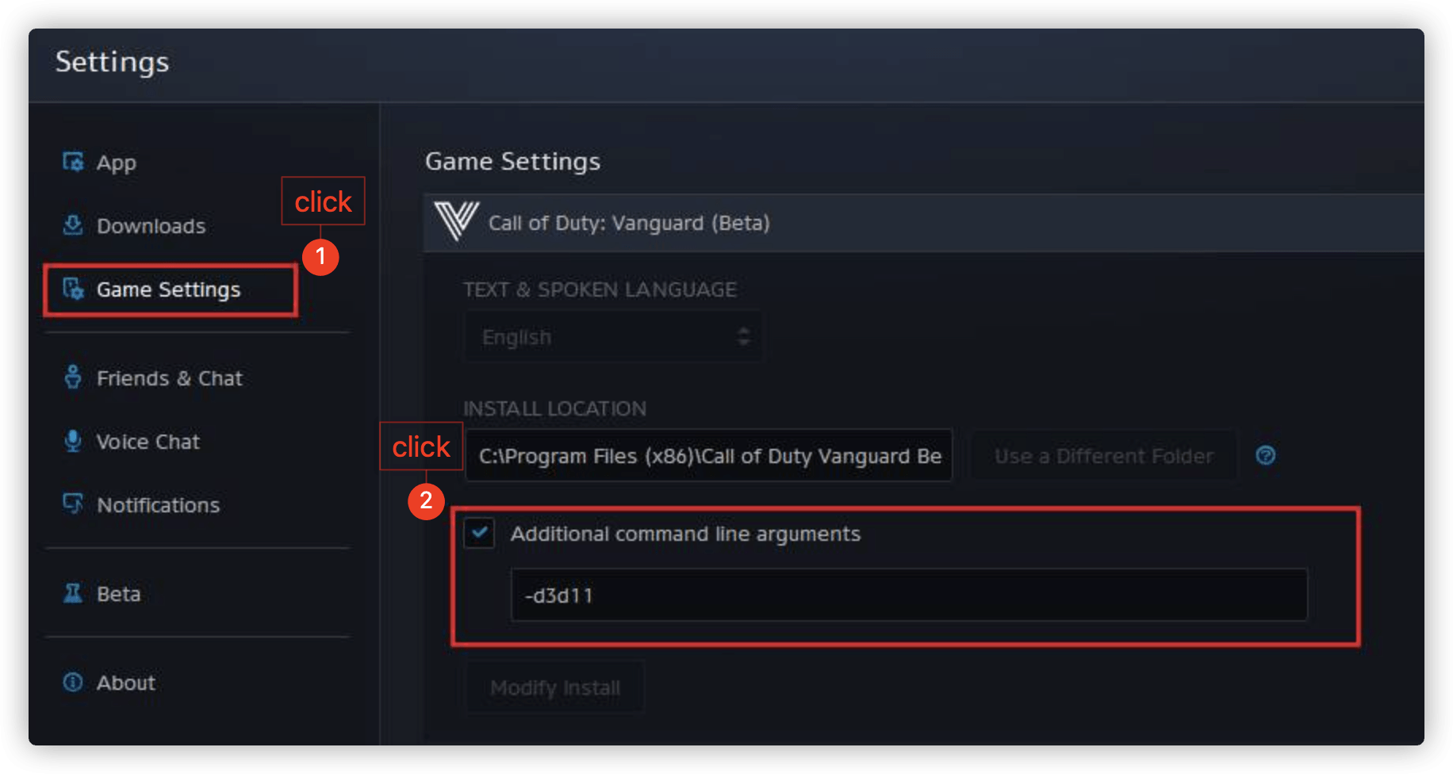
Task: Open the Text & Spoken Language dropdown
Action: point(612,337)
